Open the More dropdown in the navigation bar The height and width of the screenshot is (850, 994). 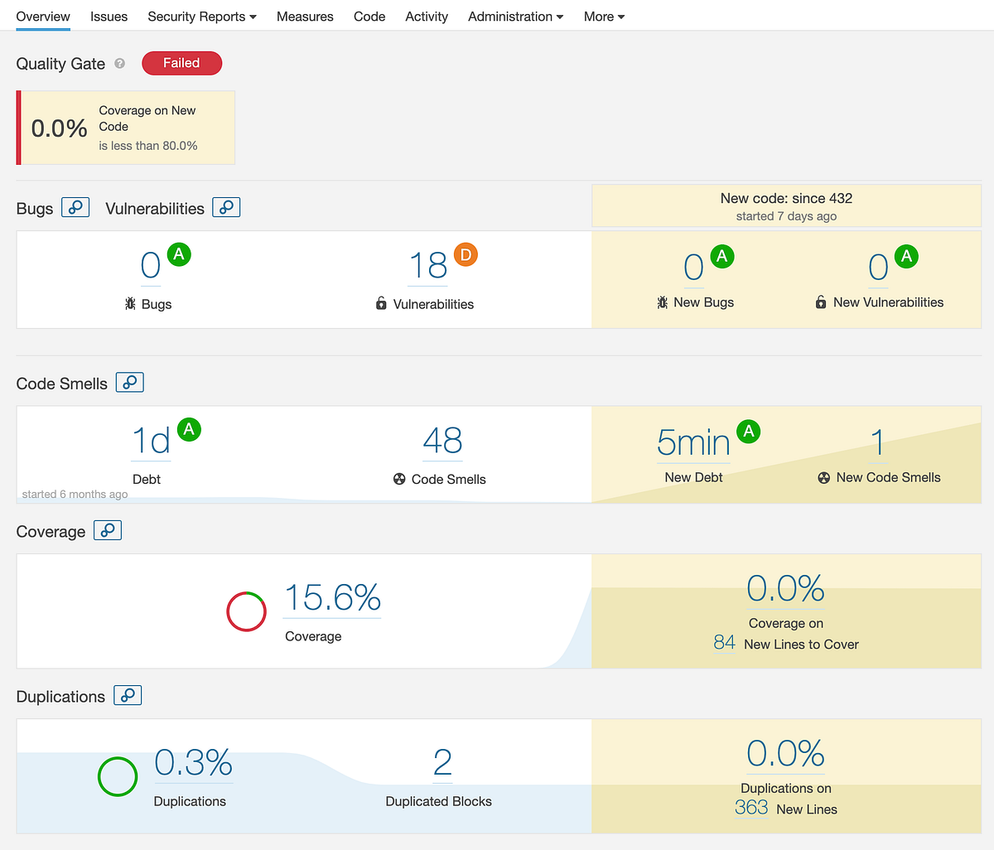604,16
